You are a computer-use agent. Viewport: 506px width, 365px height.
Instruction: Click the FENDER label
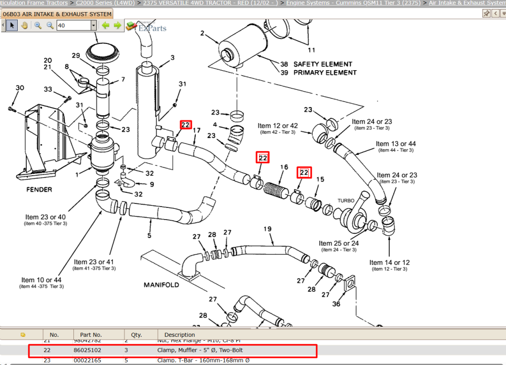39,190
